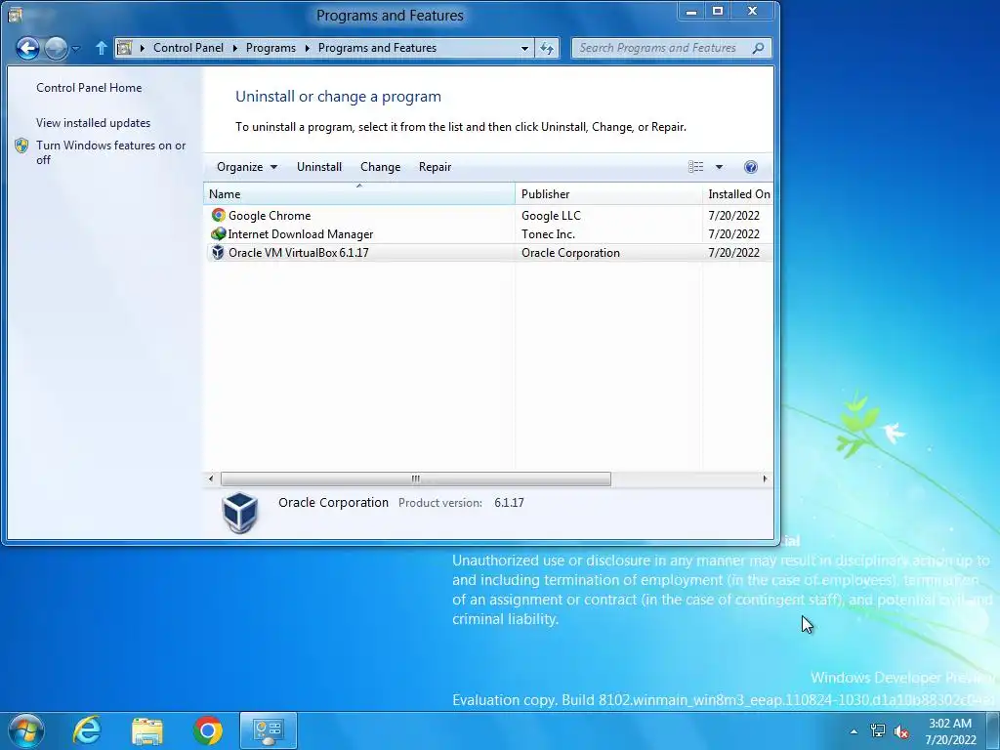The height and width of the screenshot is (750, 1000).
Task: Maximize the Programs and Features window
Action: (x=718, y=12)
